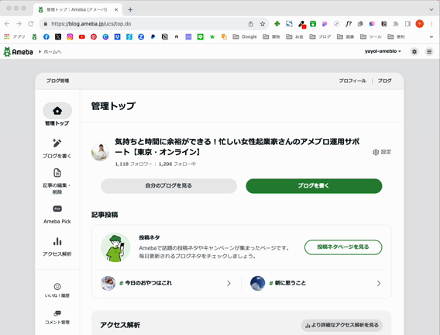Open the header settings gear icon
Image resolution: width=440 pixels, height=335 pixels.
414,52
